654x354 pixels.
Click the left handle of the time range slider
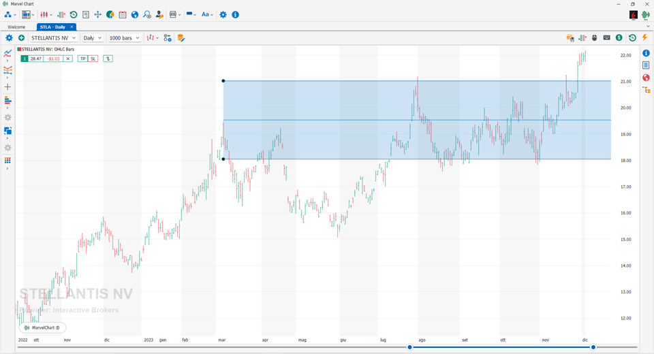pyautogui.click(x=409, y=347)
